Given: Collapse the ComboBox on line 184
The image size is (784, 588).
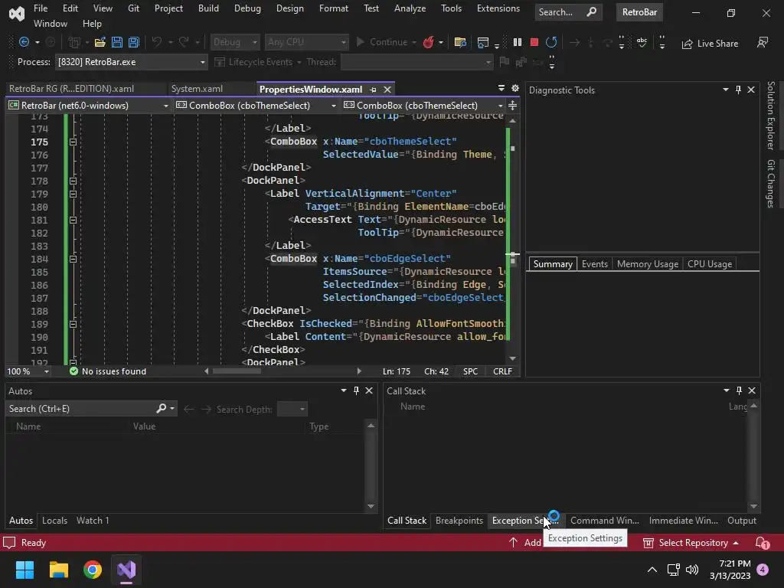Looking at the screenshot, I should [x=73, y=259].
